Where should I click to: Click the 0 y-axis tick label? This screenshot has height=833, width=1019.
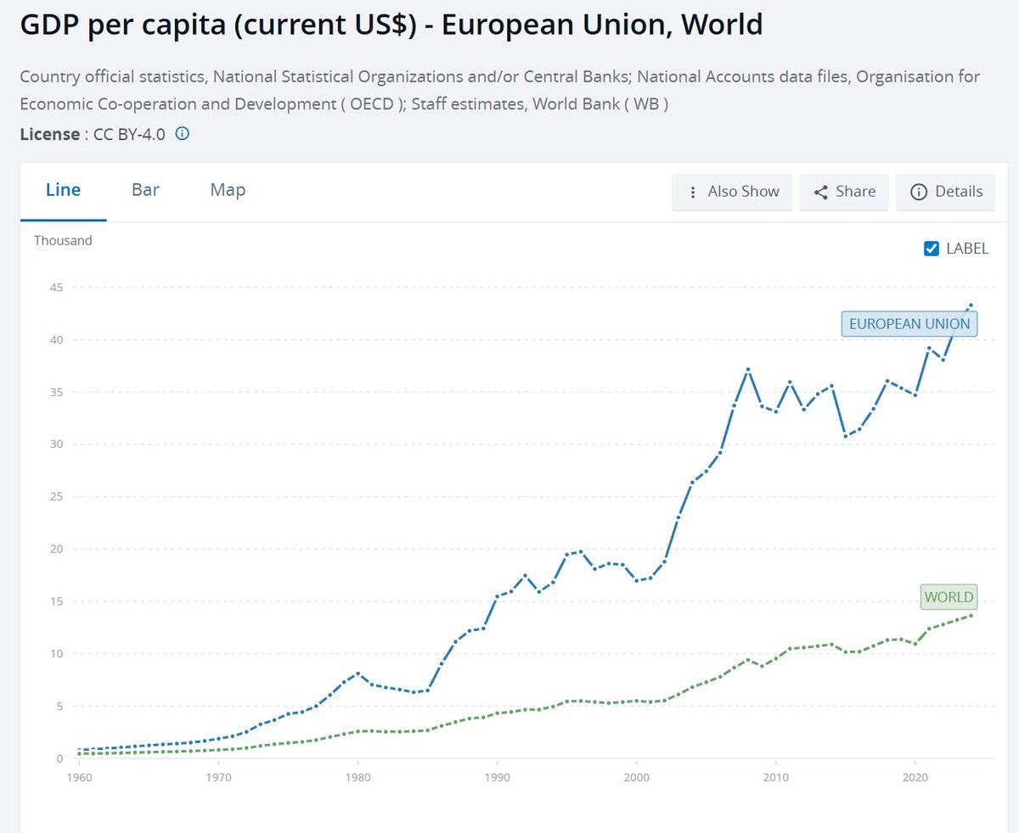[x=60, y=758]
